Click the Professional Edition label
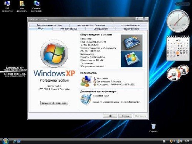This screenshot has width=192, height=144. 54,80
